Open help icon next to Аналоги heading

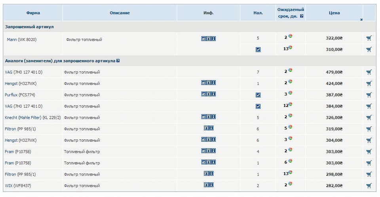[x=118, y=61]
